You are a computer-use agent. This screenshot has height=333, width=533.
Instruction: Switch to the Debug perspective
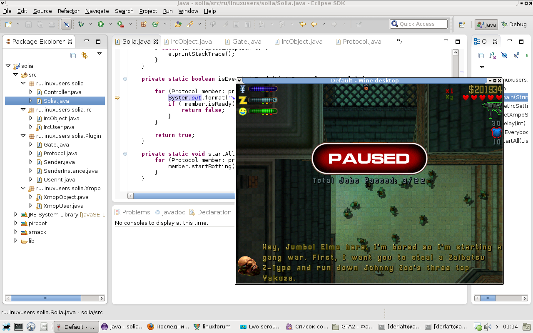click(x=514, y=24)
